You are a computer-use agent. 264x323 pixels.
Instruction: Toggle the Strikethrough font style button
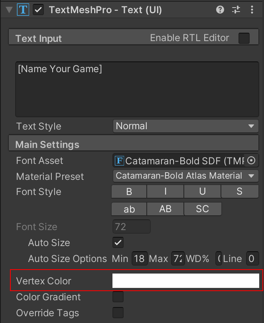pyautogui.click(x=239, y=192)
